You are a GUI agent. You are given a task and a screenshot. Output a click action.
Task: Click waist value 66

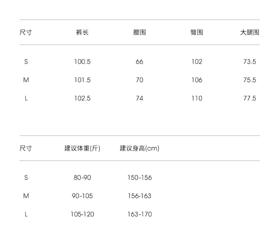coord(139,62)
